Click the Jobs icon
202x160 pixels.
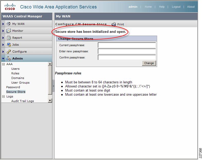coord(9,45)
